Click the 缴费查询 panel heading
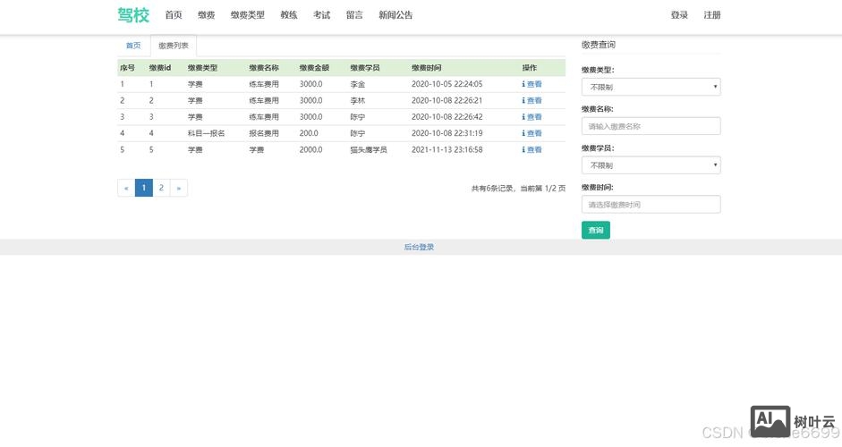Viewport: 842px width, 447px height. [599, 45]
